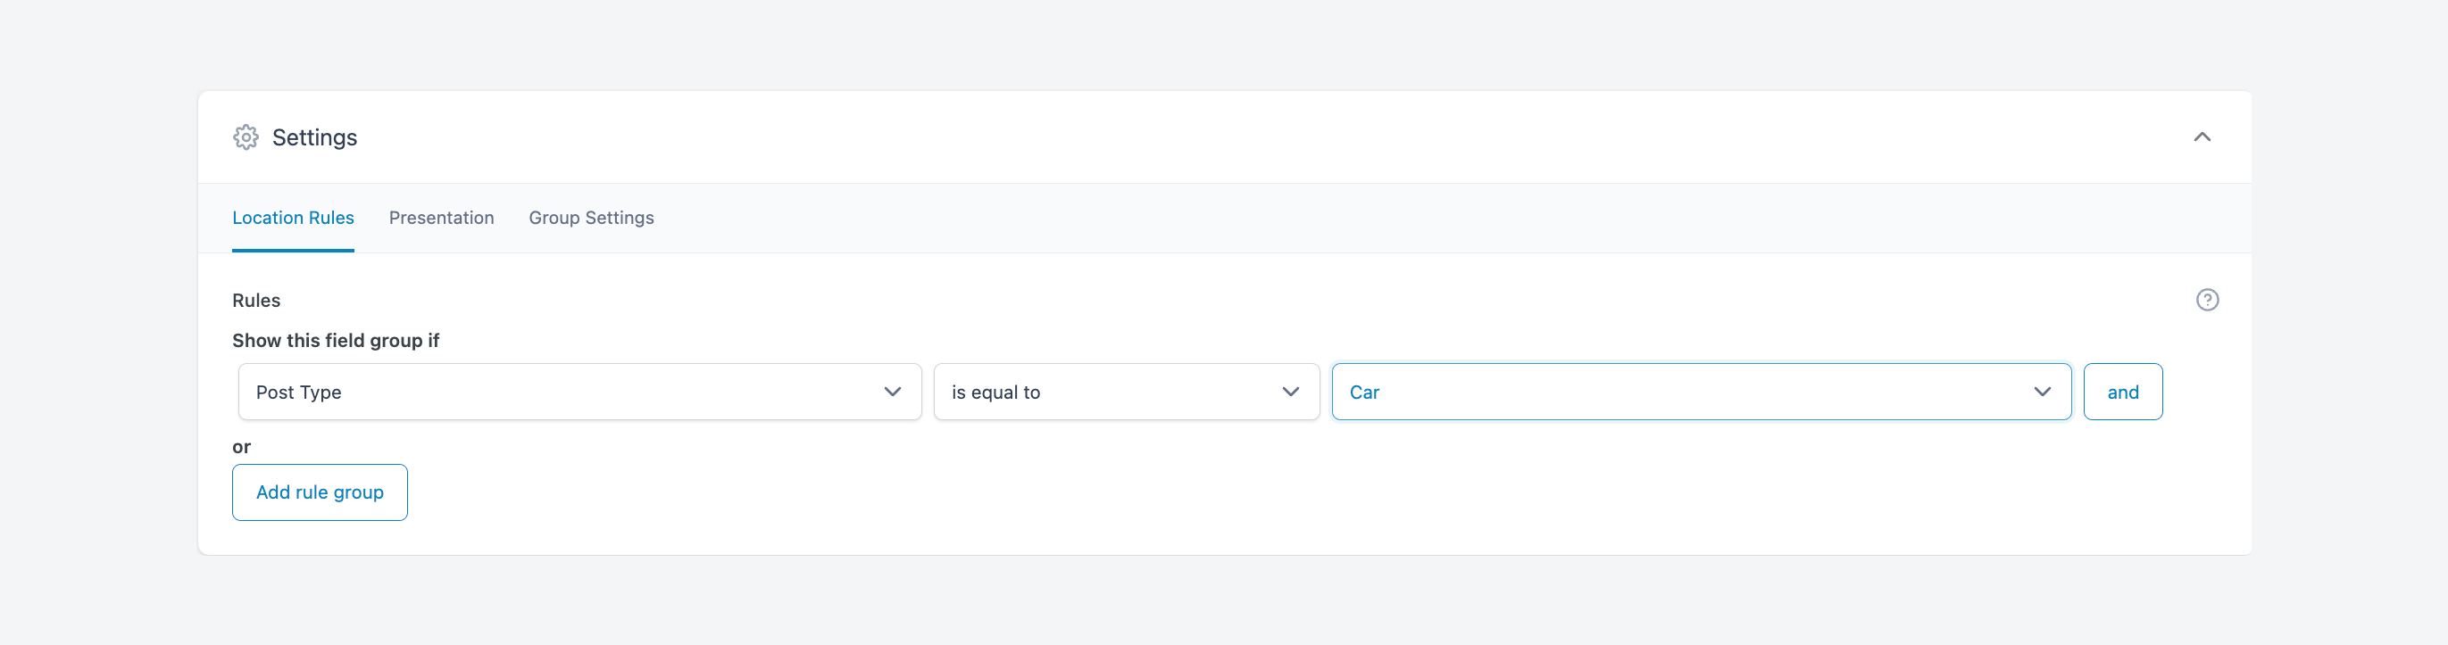Screen dimensions: 2448x645
Task: Click the chevron arrow in the Car select
Action: [x=2042, y=392]
